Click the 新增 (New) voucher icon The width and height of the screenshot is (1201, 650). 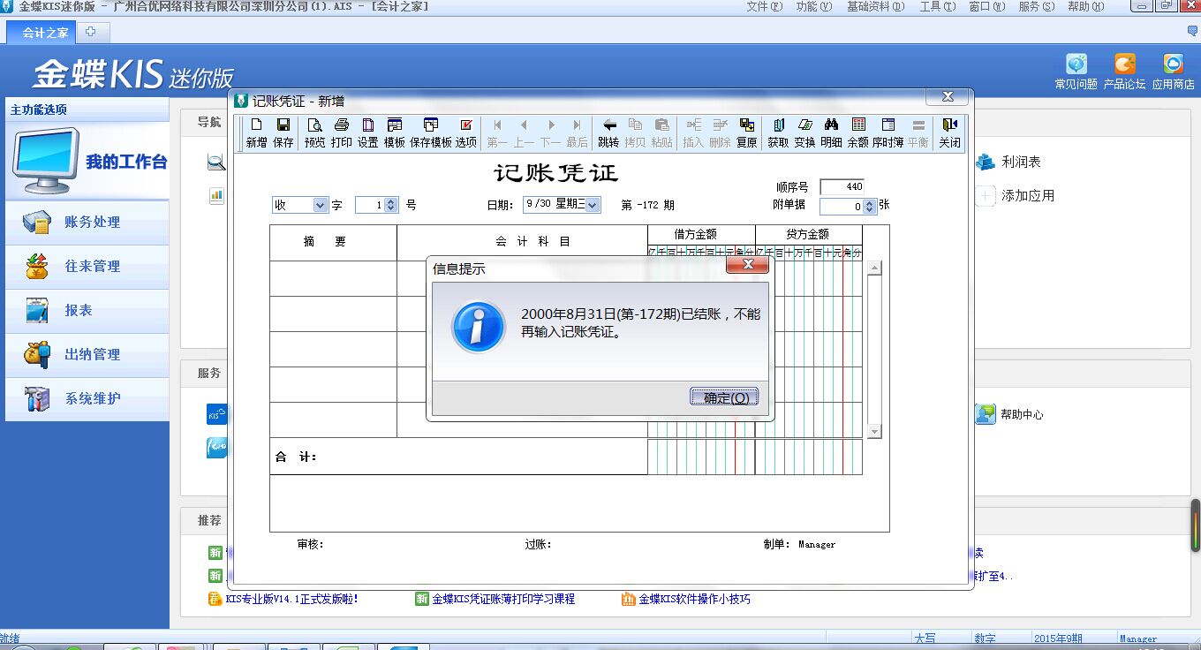(256, 132)
